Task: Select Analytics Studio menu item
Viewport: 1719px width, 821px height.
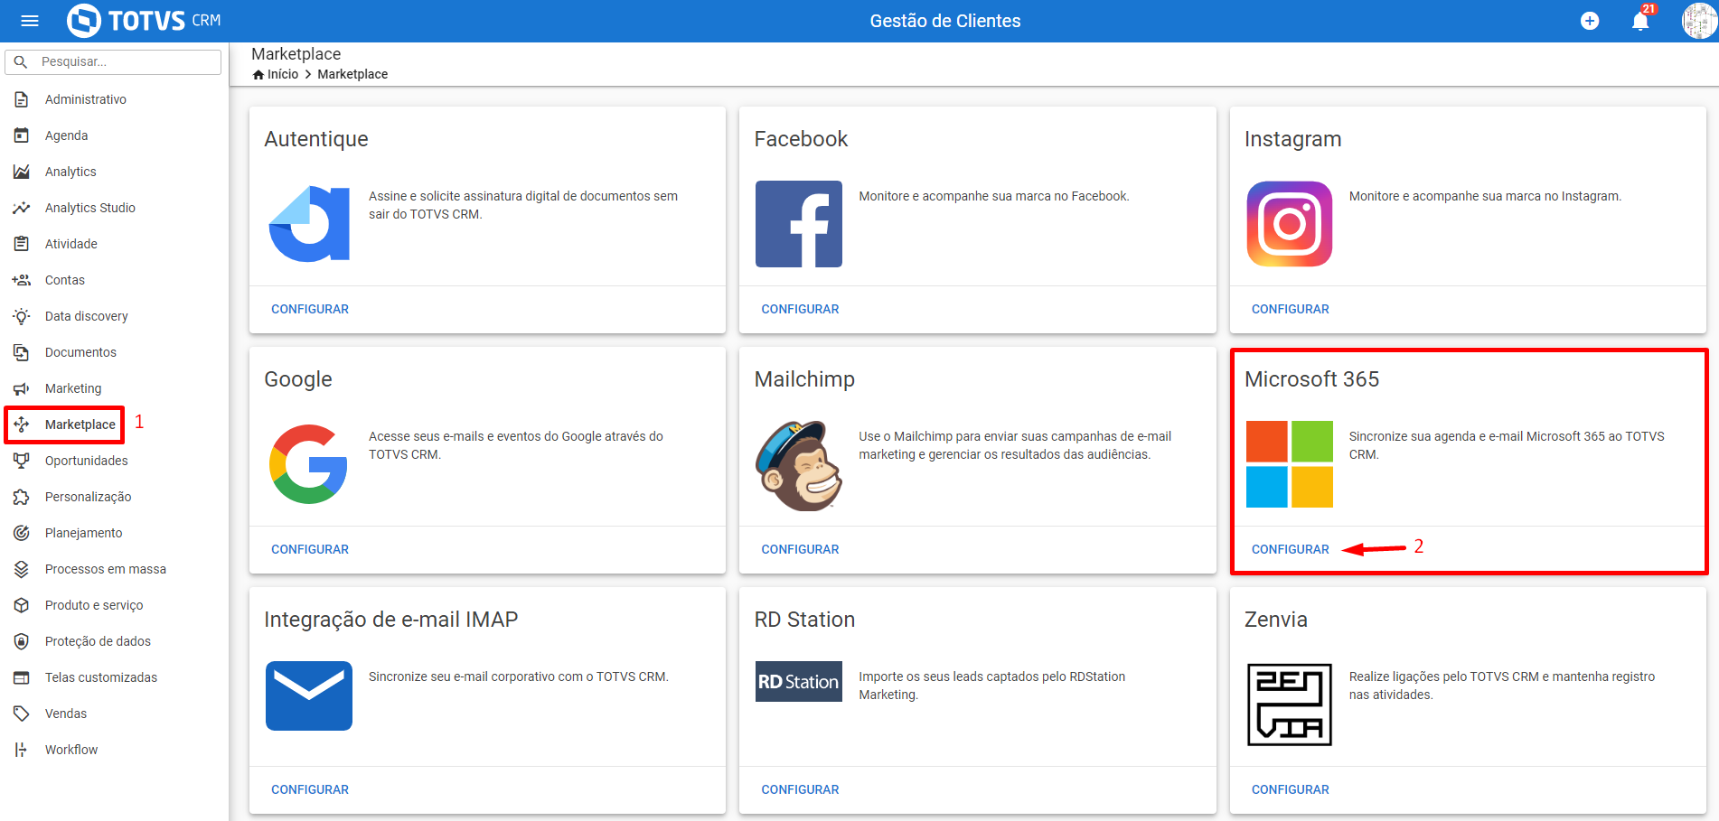Action: (90, 208)
